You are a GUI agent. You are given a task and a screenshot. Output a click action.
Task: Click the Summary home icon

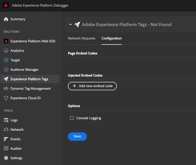(x=6, y=19)
